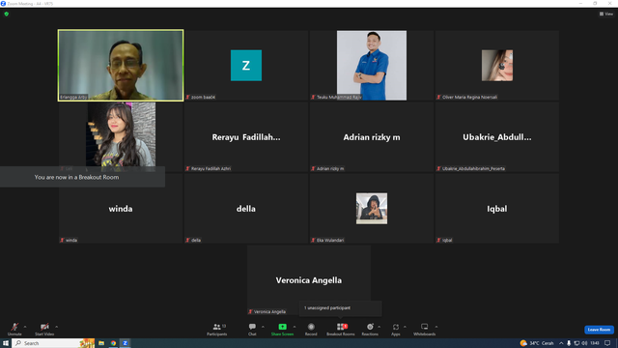The height and width of the screenshot is (348, 618).
Task: Open video options arrow next to Start Video
Action: click(x=57, y=327)
